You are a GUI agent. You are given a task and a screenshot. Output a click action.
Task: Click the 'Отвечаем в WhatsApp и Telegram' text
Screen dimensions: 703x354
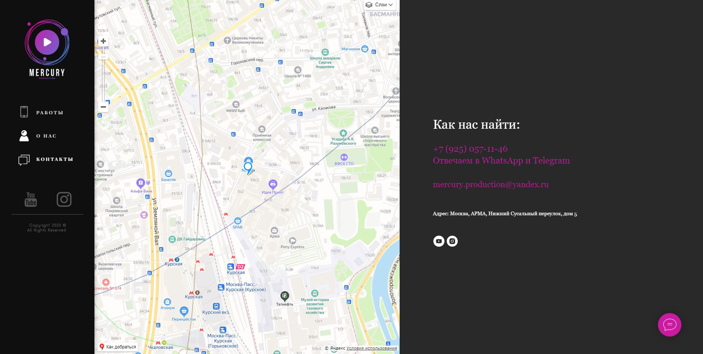(502, 161)
